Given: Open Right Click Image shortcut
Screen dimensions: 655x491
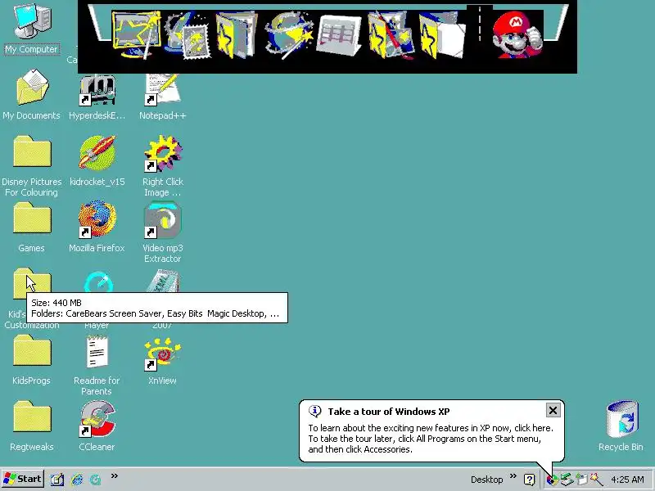Looking at the screenshot, I should pyautogui.click(x=162, y=166).
